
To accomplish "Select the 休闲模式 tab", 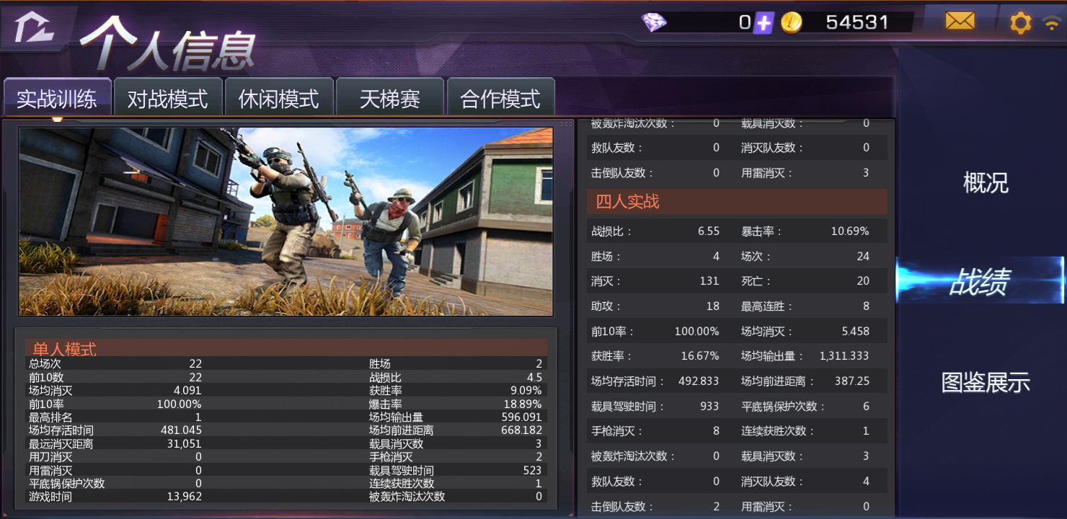I will [279, 98].
